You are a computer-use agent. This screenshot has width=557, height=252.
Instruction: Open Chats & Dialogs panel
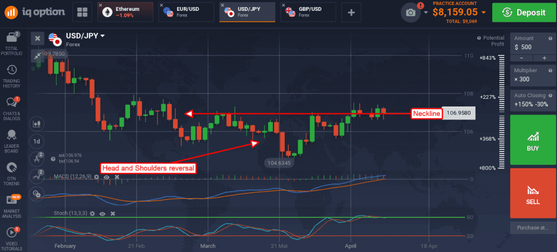pos(12,108)
